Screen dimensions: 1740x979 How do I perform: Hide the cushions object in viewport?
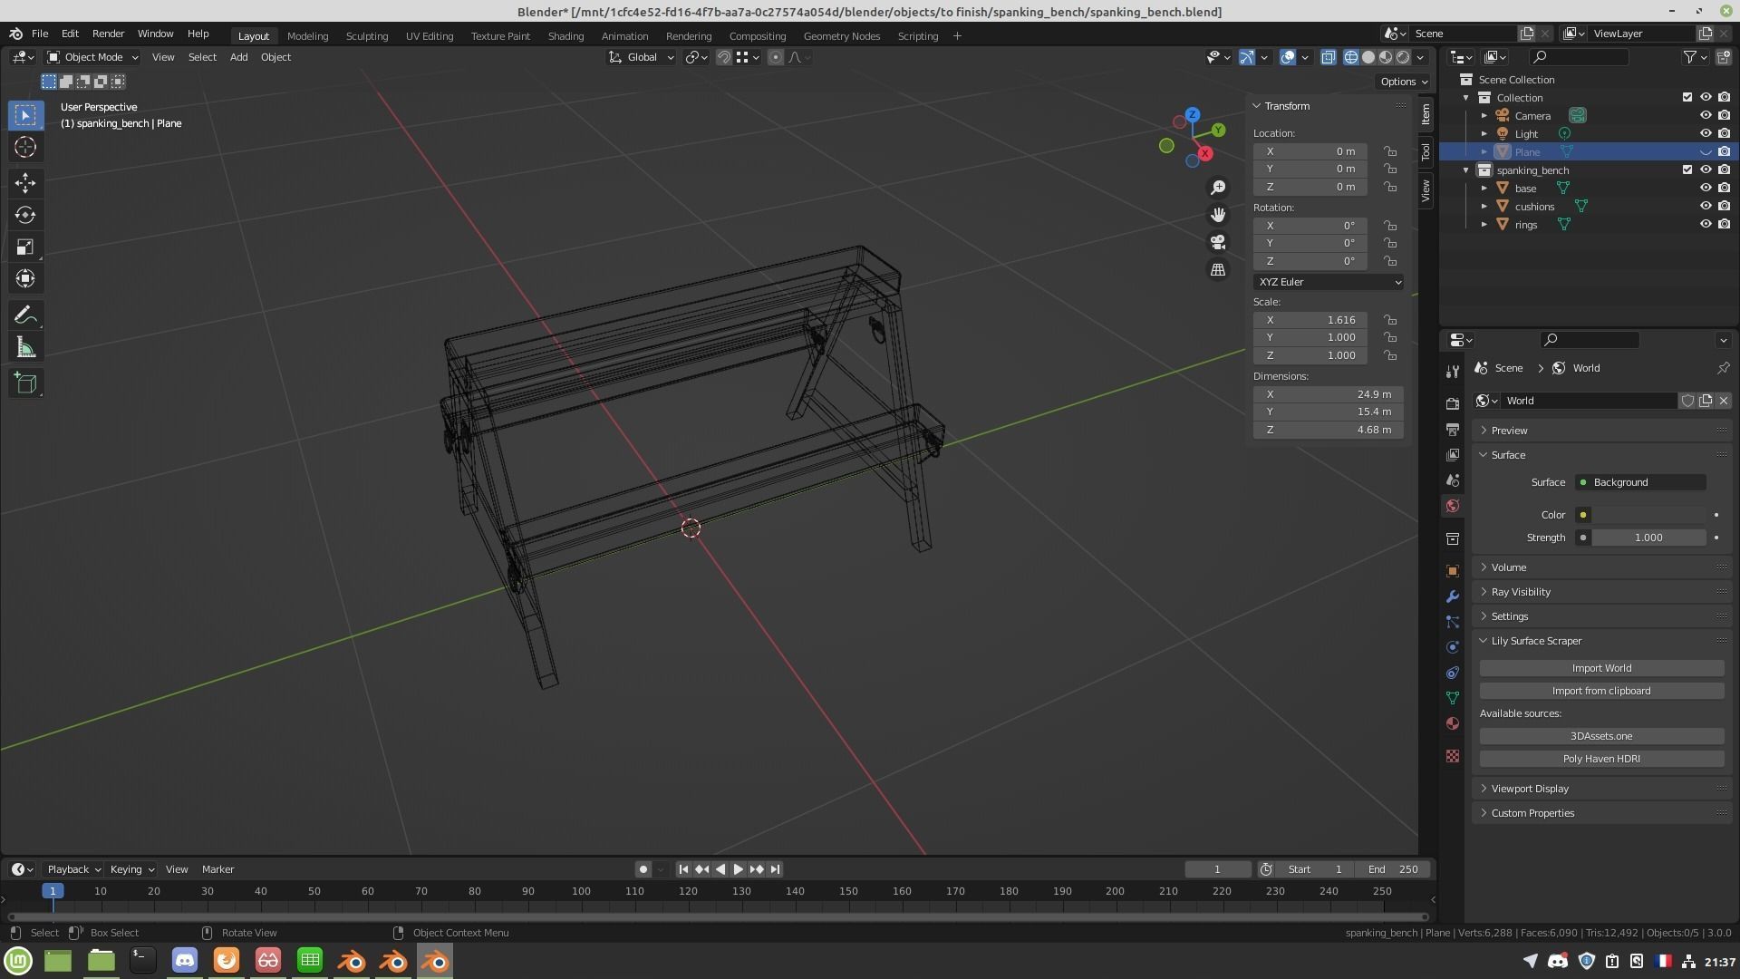tap(1705, 207)
